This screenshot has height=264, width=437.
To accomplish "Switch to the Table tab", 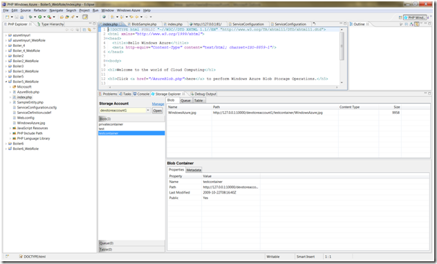I will [x=198, y=100].
